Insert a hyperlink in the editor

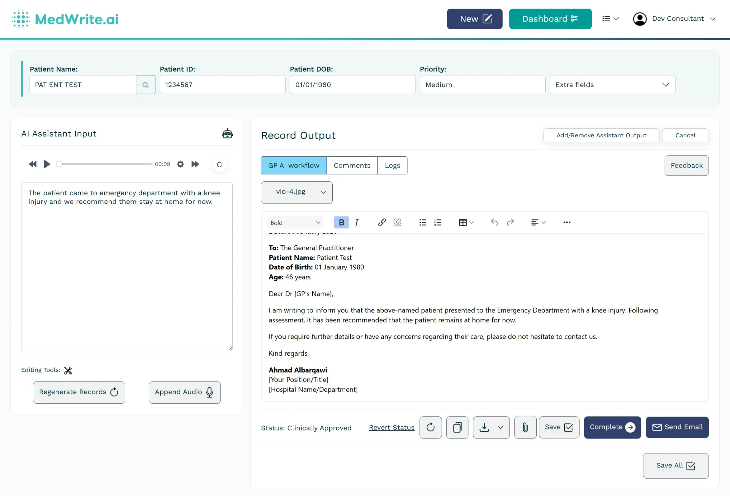click(x=382, y=222)
